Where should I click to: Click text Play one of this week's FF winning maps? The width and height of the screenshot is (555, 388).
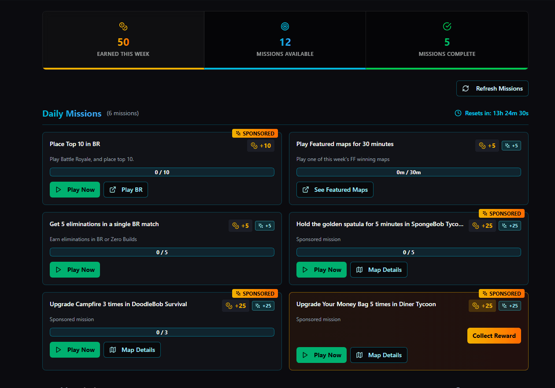[x=343, y=159]
